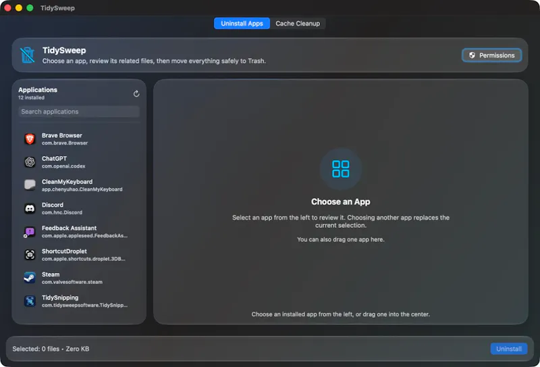Viewport: 540px width, 367px height.
Task: Click the Discord app icon
Action: tap(30, 208)
